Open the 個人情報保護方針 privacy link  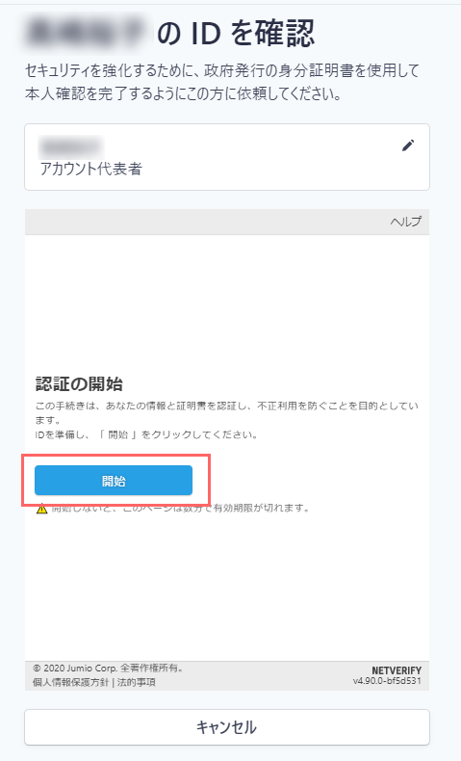point(71,682)
